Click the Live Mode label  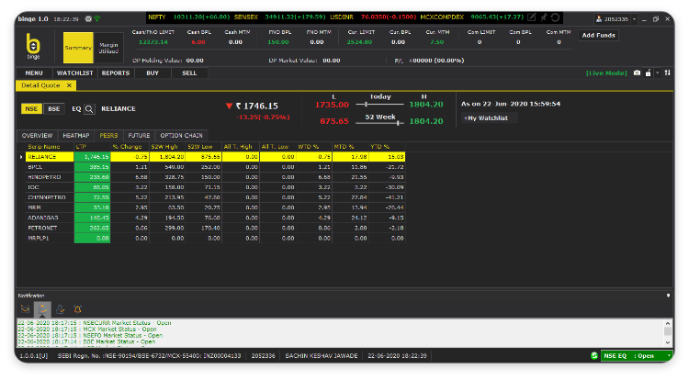[606, 73]
